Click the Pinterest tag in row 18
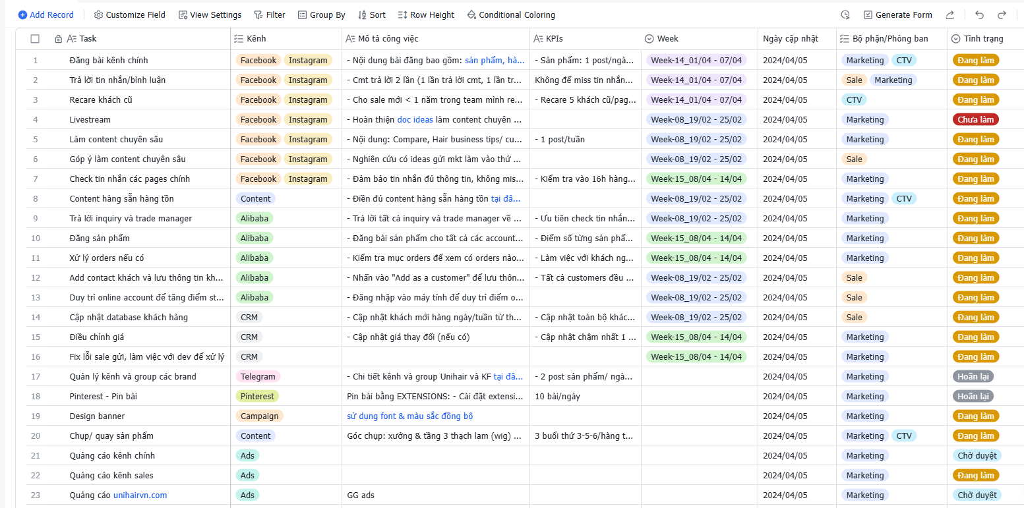This screenshot has height=508, width=1024. click(257, 396)
